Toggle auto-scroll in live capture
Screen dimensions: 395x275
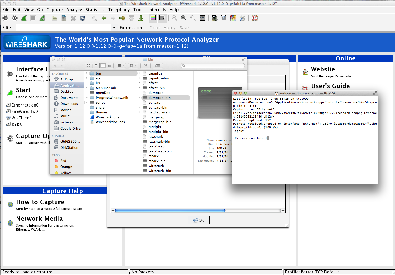(x=162, y=18)
